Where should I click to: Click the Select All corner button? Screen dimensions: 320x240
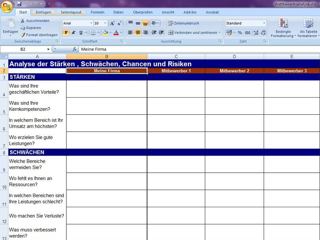tap(4, 56)
